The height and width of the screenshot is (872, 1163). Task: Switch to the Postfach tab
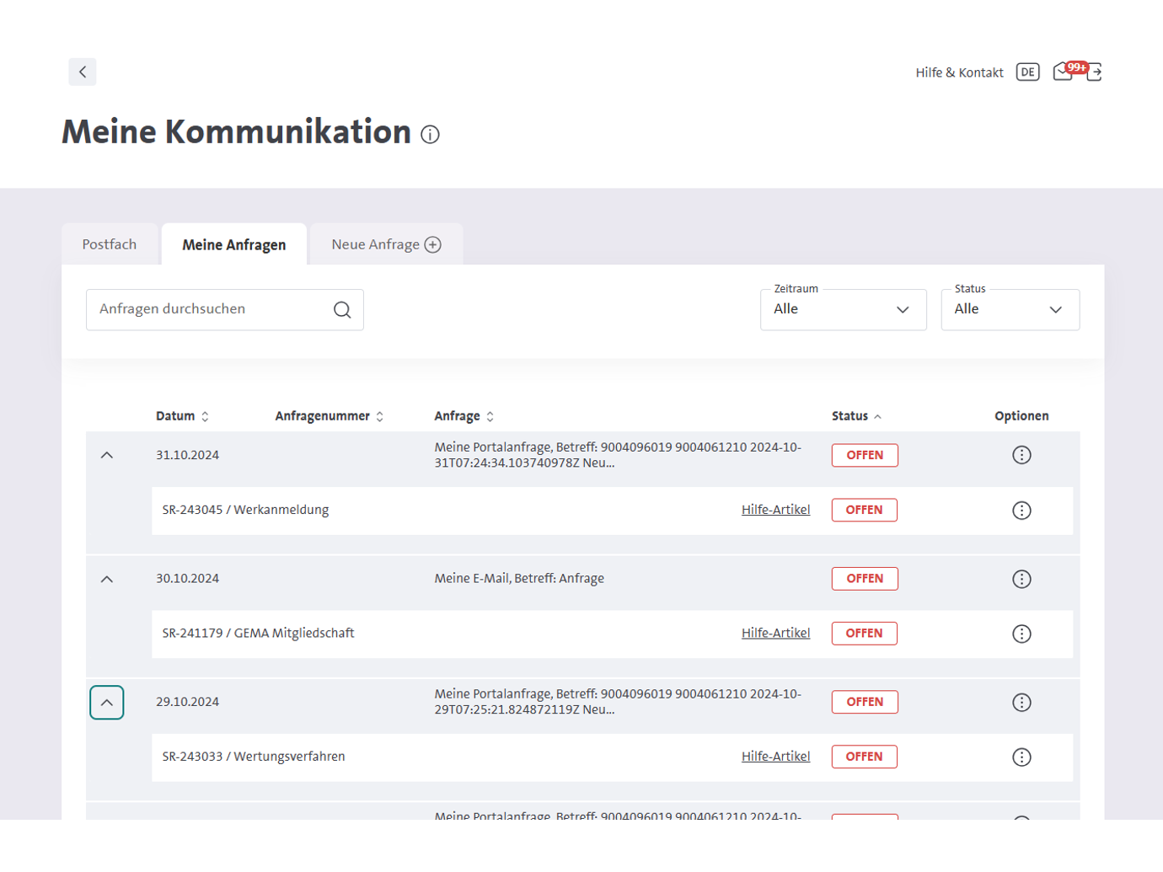click(x=110, y=245)
